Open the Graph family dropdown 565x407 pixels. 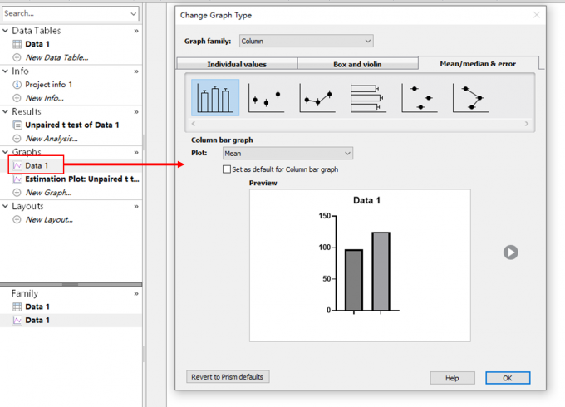click(x=307, y=41)
